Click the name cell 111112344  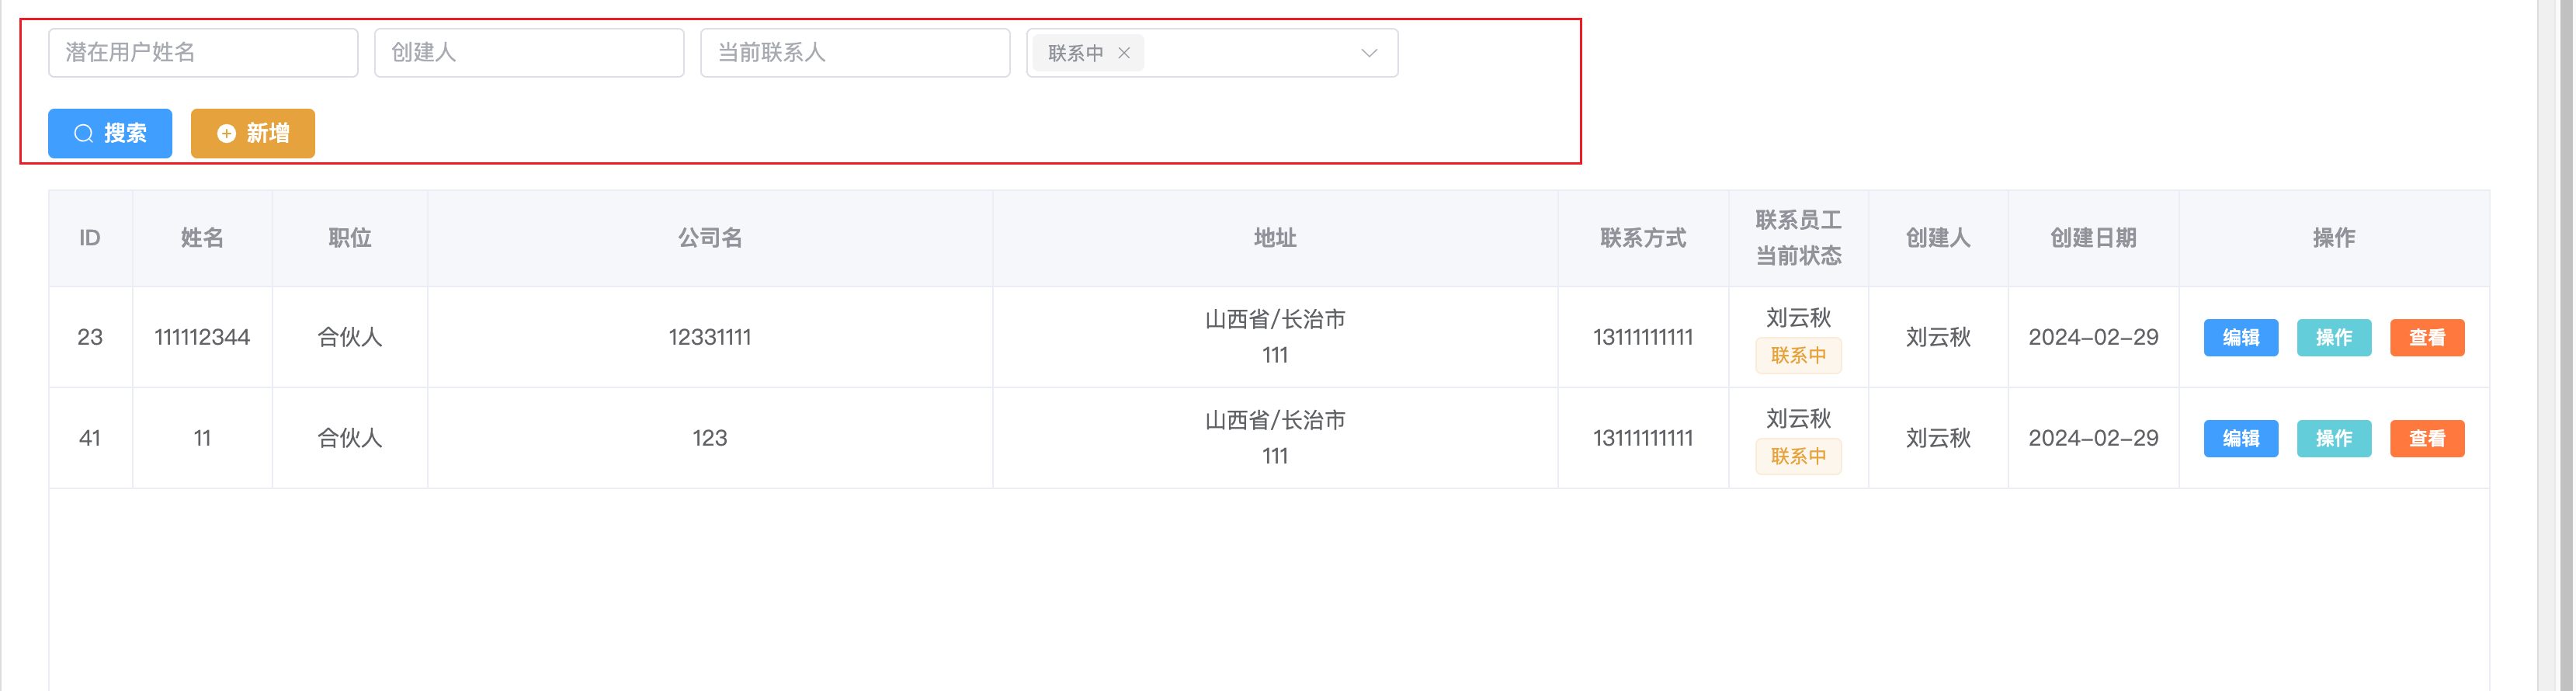(x=202, y=338)
